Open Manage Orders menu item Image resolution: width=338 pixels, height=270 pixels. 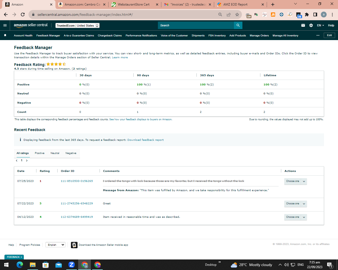(x=259, y=35)
